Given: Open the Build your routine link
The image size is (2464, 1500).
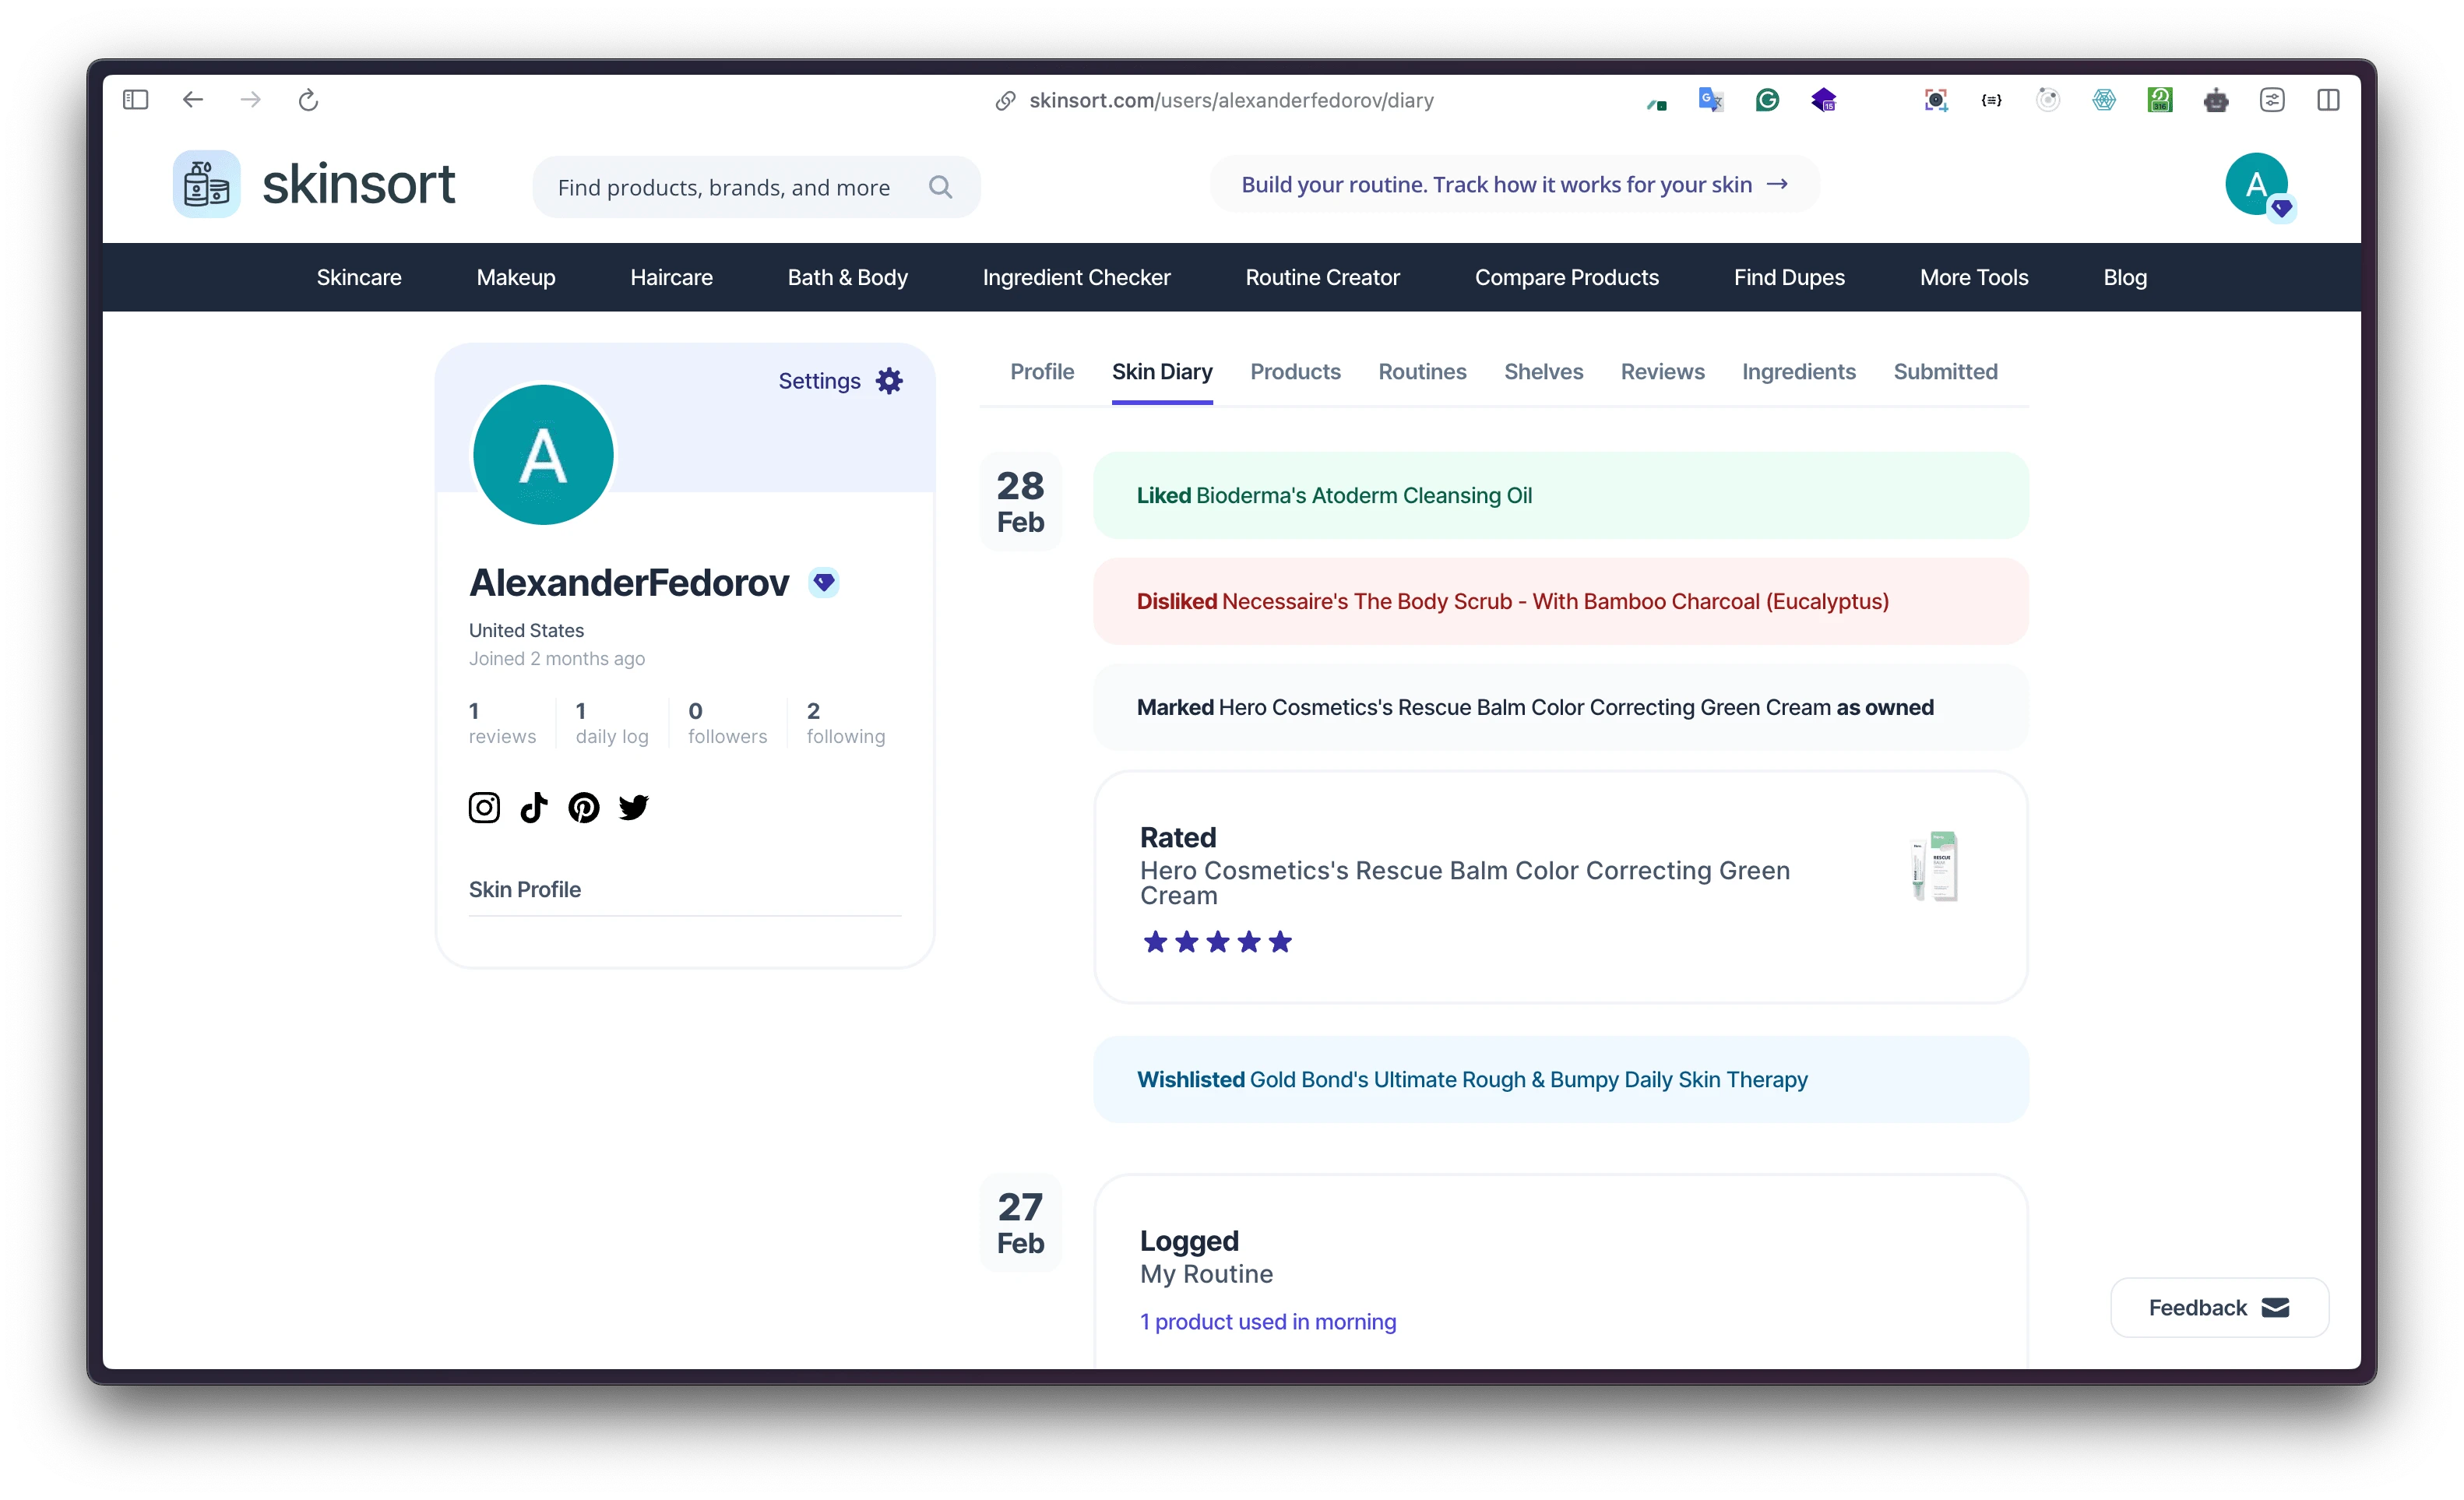Looking at the screenshot, I should pyautogui.click(x=1514, y=185).
